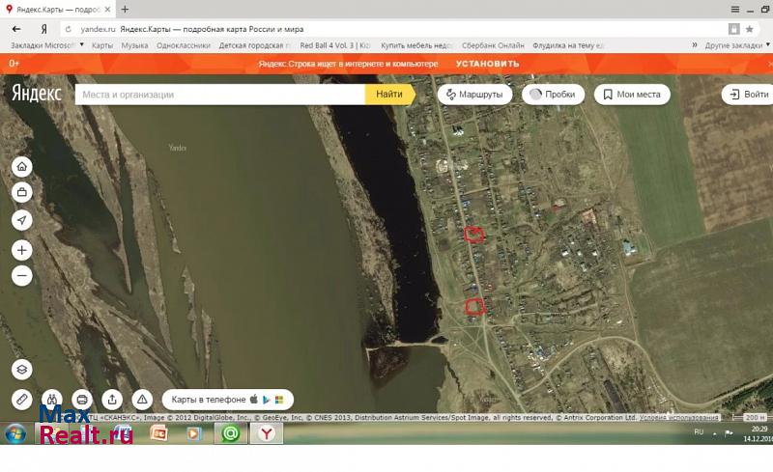
Task: Zoom out with the minus button
Action: point(21,275)
